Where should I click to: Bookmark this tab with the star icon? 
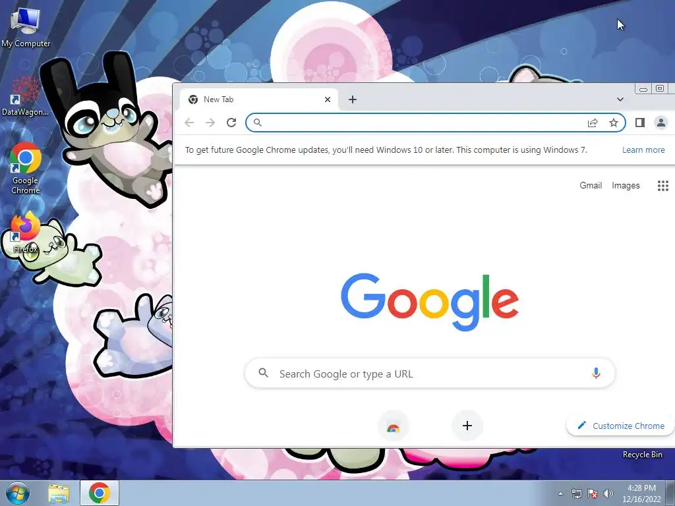point(614,123)
